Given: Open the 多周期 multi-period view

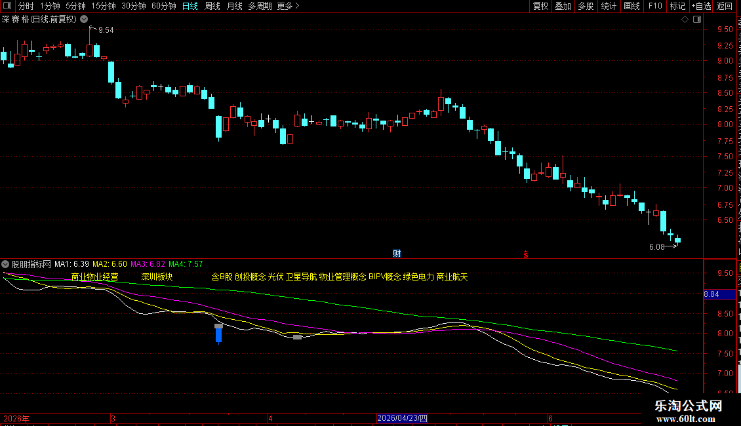Looking at the screenshot, I should tap(260, 6).
